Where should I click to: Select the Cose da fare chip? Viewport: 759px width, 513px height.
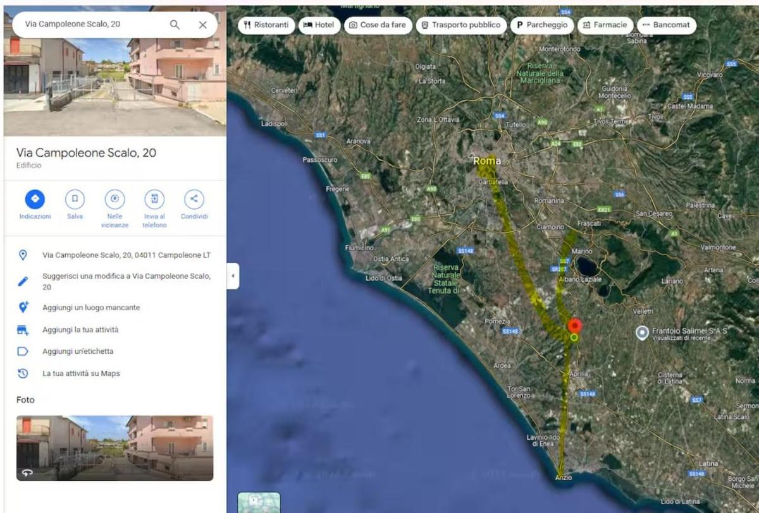click(x=378, y=25)
